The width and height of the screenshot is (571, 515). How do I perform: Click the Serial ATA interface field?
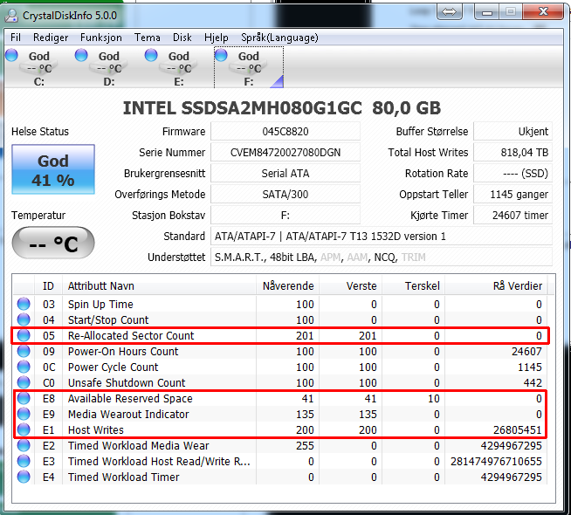285,173
